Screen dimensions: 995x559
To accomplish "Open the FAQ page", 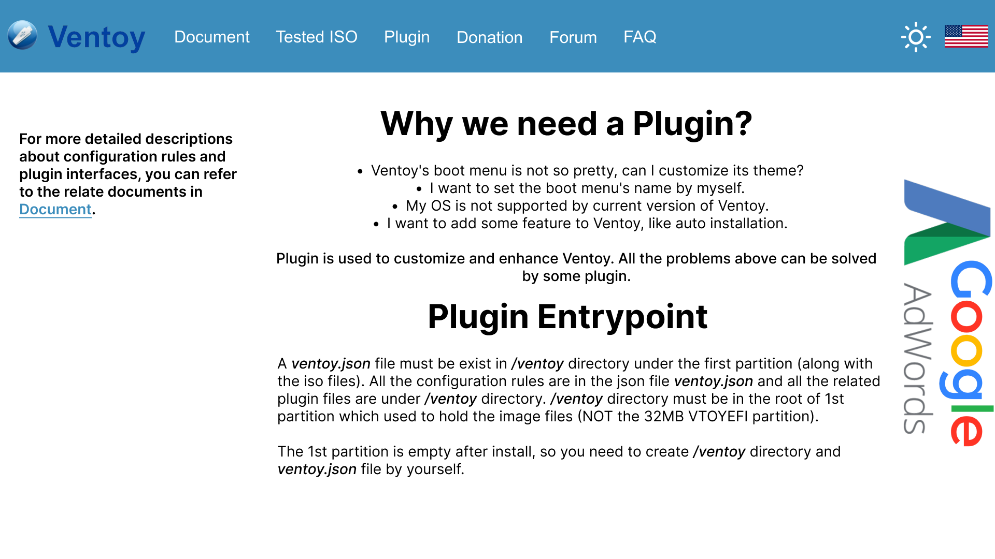I will click(x=640, y=37).
